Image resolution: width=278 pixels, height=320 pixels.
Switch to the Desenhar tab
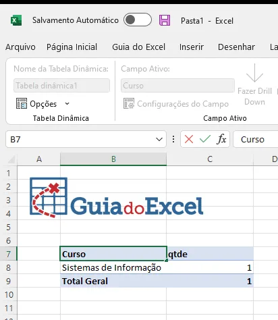pos(236,47)
